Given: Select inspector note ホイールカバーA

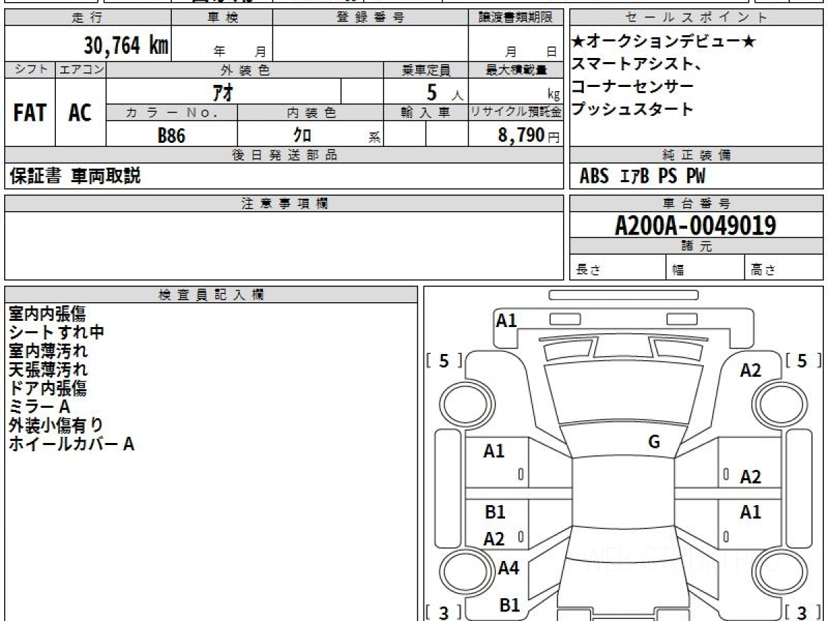Looking at the screenshot, I should pyautogui.click(x=71, y=444).
